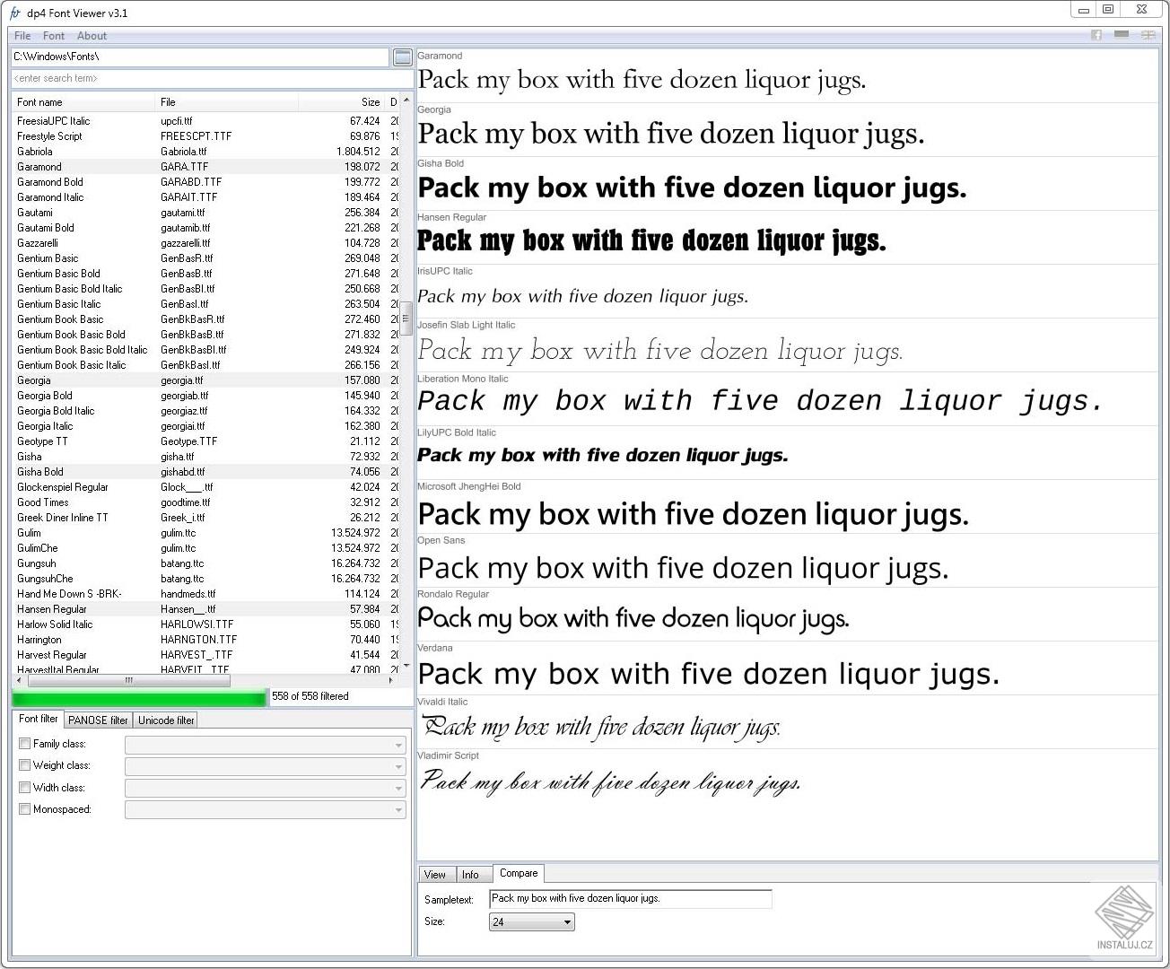Open the Font menu
Screen dimensions: 1170x969
[53, 35]
